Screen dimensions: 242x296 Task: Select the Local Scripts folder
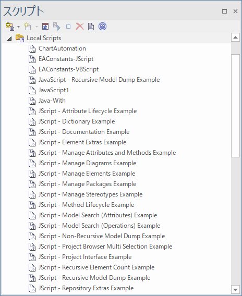click(x=44, y=38)
